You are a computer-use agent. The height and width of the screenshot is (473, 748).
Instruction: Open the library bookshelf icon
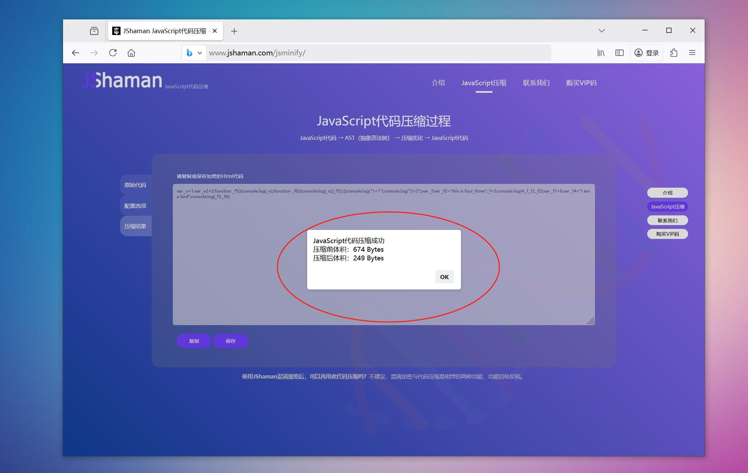601,53
